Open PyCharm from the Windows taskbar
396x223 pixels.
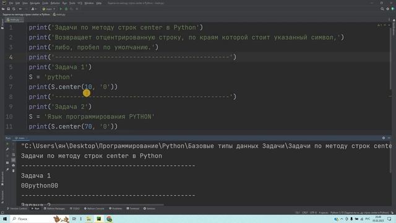coord(99,219)
